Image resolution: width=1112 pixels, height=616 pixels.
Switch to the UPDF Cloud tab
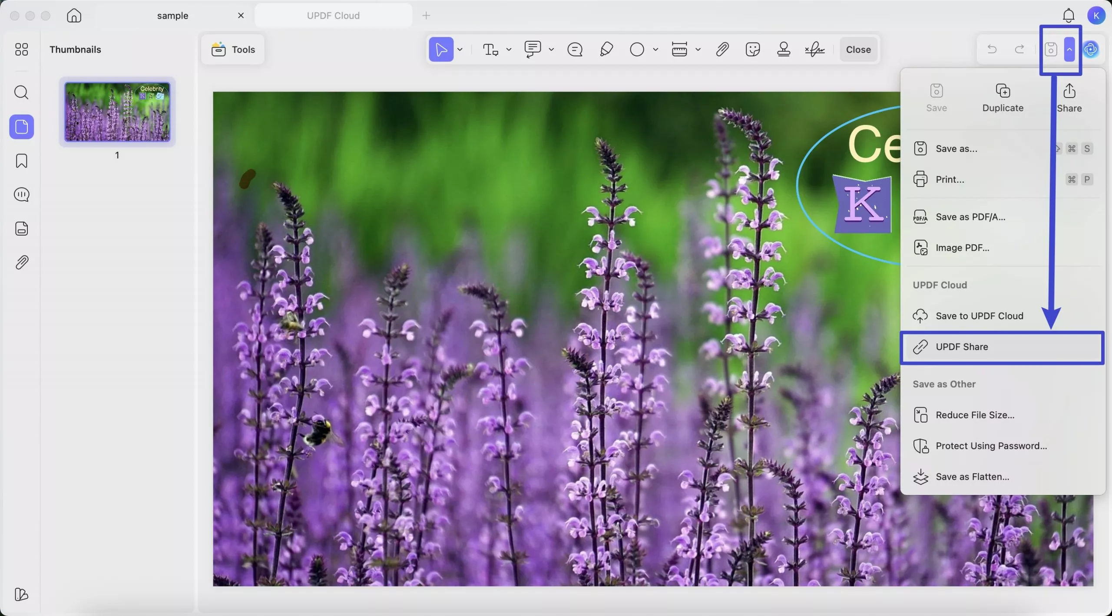tap(333, 16)
